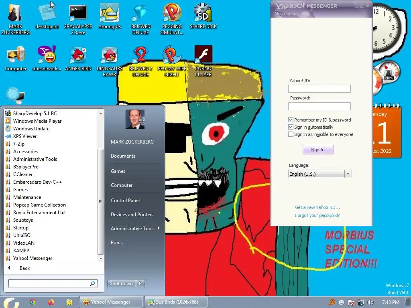Screen dimensions: 411x308
Task: Open Devices and Printers from Start menu
Action: pos(132,215)
